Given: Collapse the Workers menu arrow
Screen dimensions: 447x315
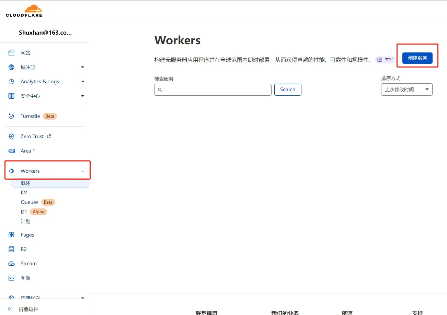Looking at the screenshot, I should pyautogui.click(x=83, y=171).
